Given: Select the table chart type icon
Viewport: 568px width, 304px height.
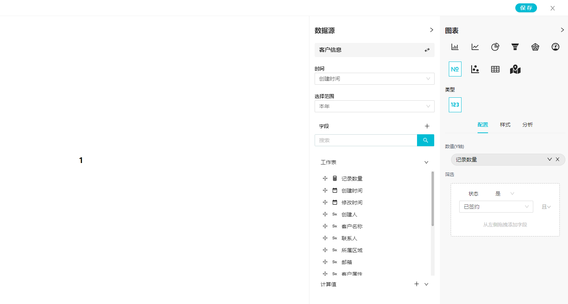Looking at the screenshot, I should click(495, 69).
